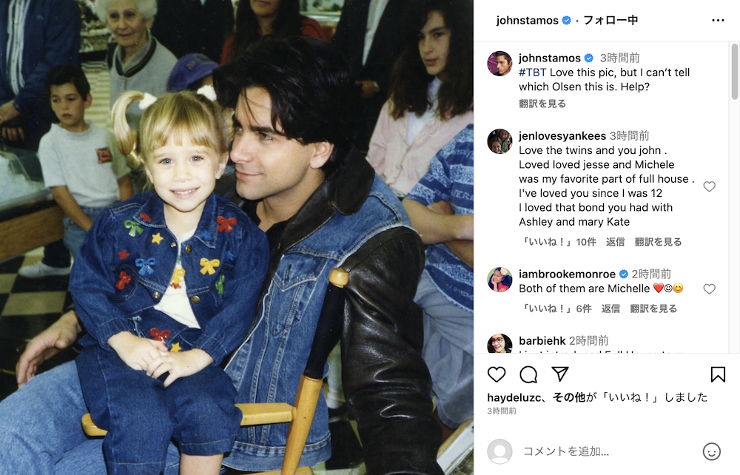The height and width of the screenshot is (475, 740).
Task: Open johnstamos avatar in caption
Action: pyautogui.click(x=499, y=63)
